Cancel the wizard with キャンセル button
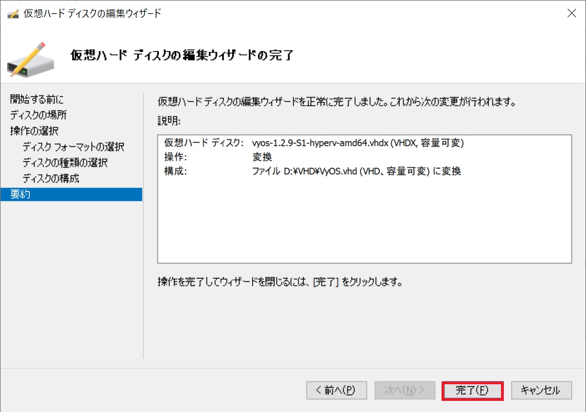Viewport: 586px width, 412px height. click(x=542, y=390)
